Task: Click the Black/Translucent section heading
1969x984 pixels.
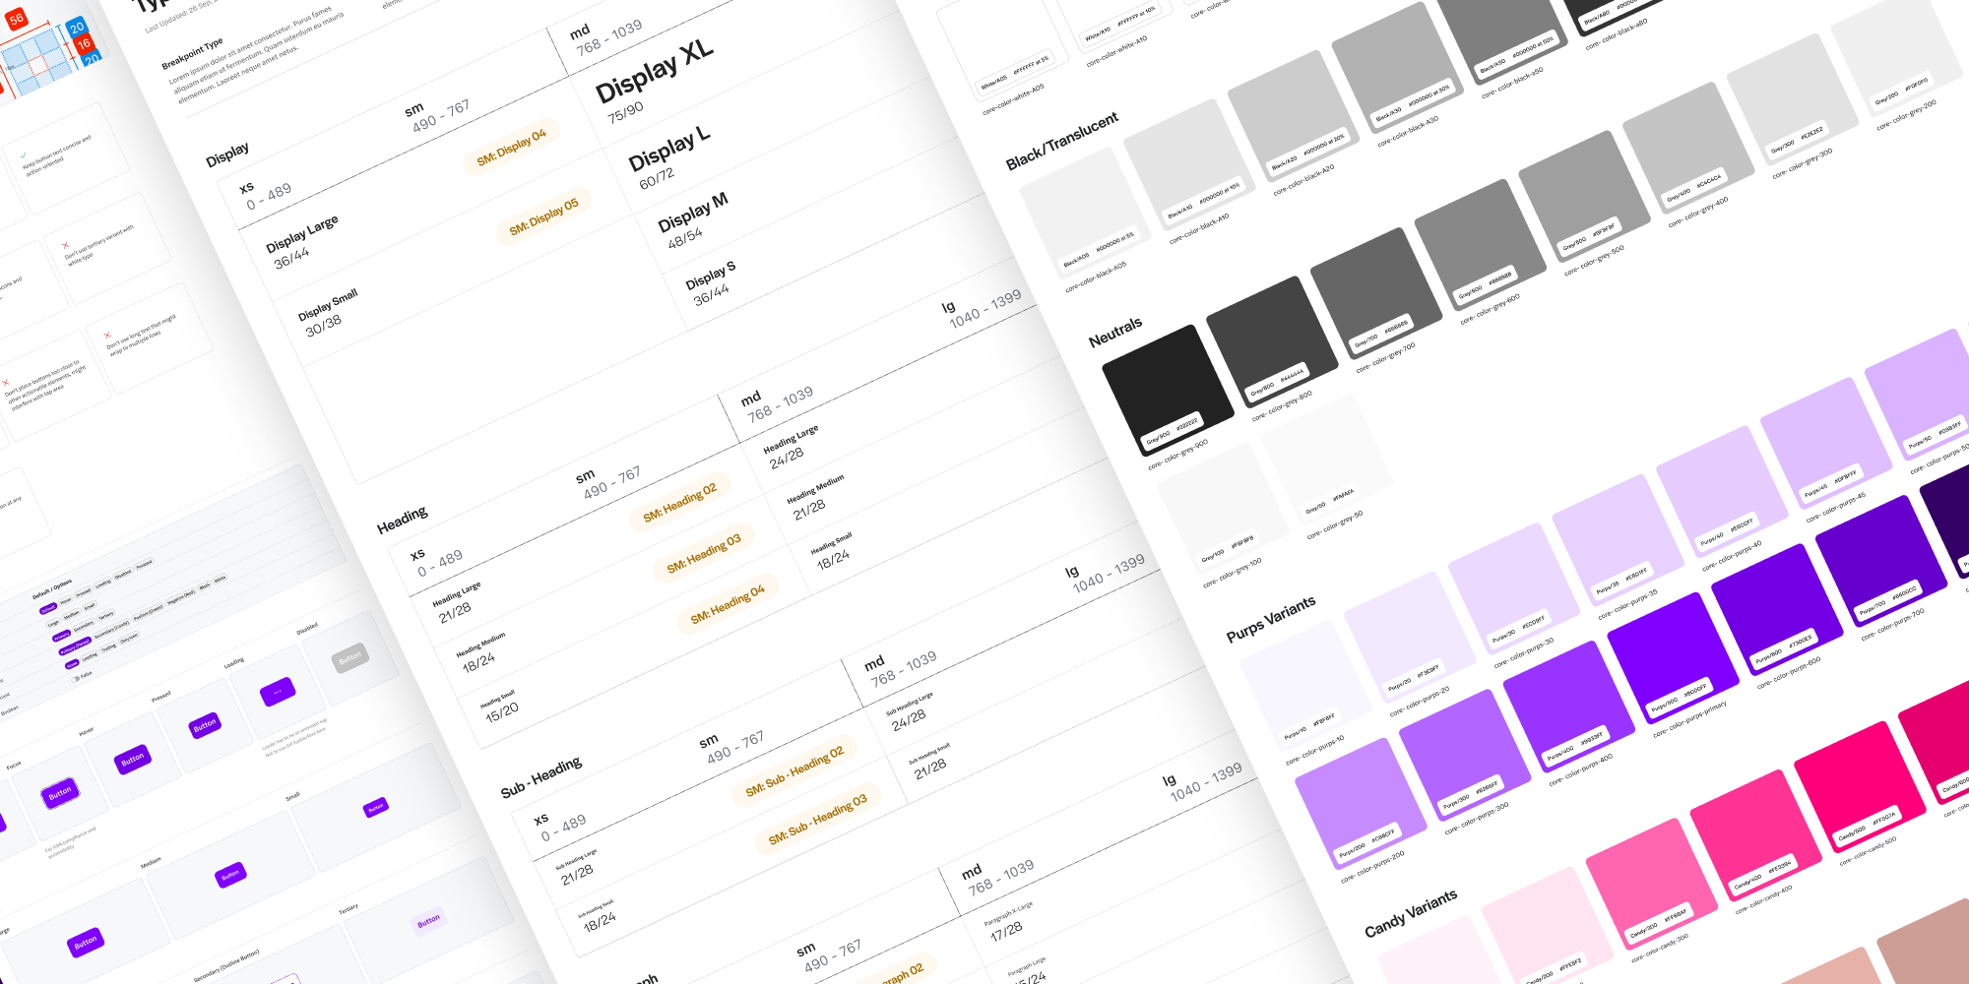Action: click(x=1062, y=141)
